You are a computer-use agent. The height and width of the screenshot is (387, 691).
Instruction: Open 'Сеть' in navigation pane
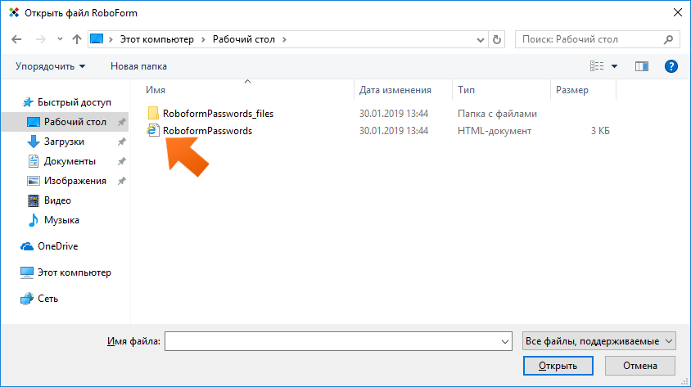pyautogui.click(x=47, y=299)
